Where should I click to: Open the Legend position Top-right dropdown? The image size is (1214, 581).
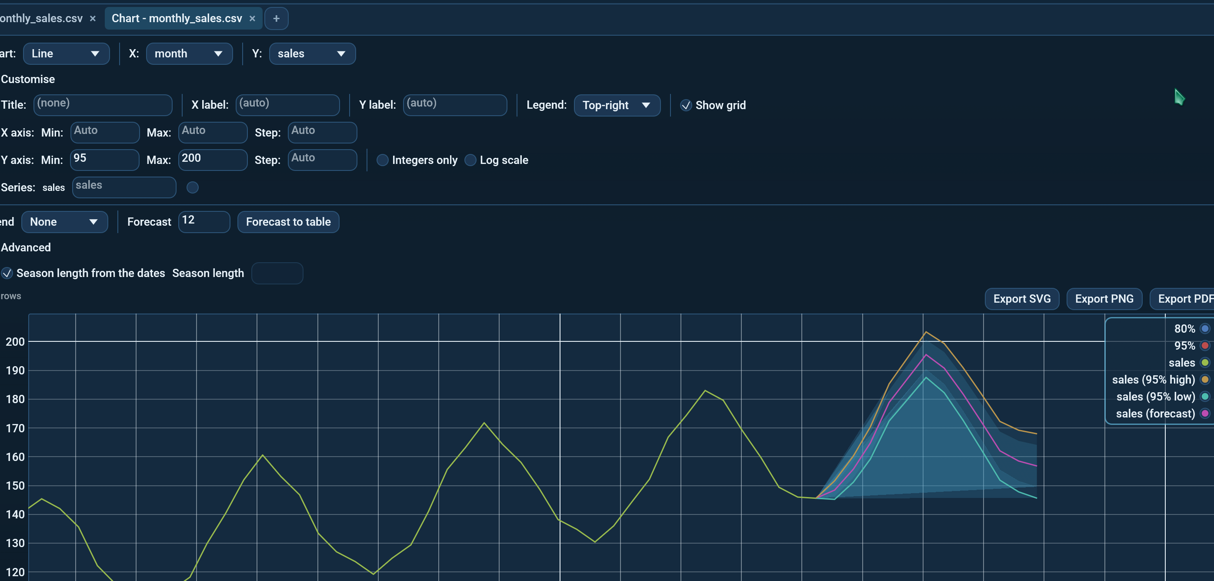617,105
